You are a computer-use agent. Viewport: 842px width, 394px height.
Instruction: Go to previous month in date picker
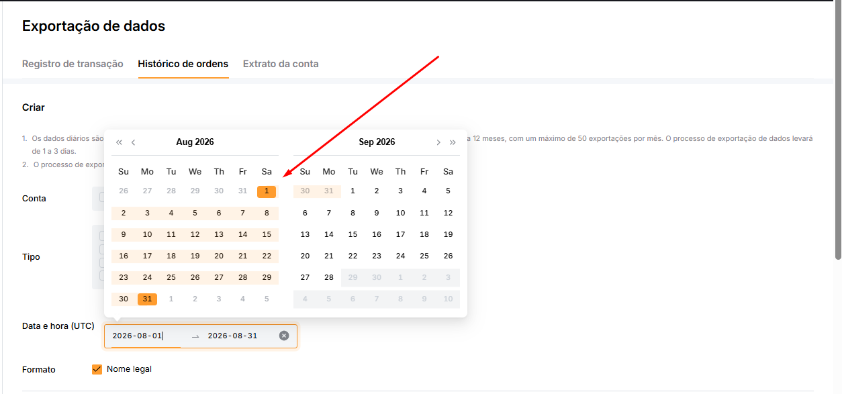click(x=134, y=142)
